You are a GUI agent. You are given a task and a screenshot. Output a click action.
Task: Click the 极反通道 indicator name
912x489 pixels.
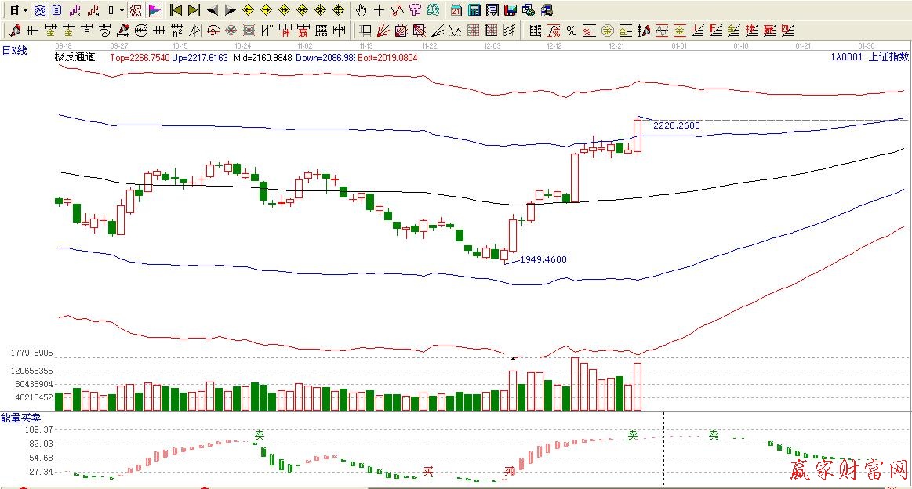point(74,57)
